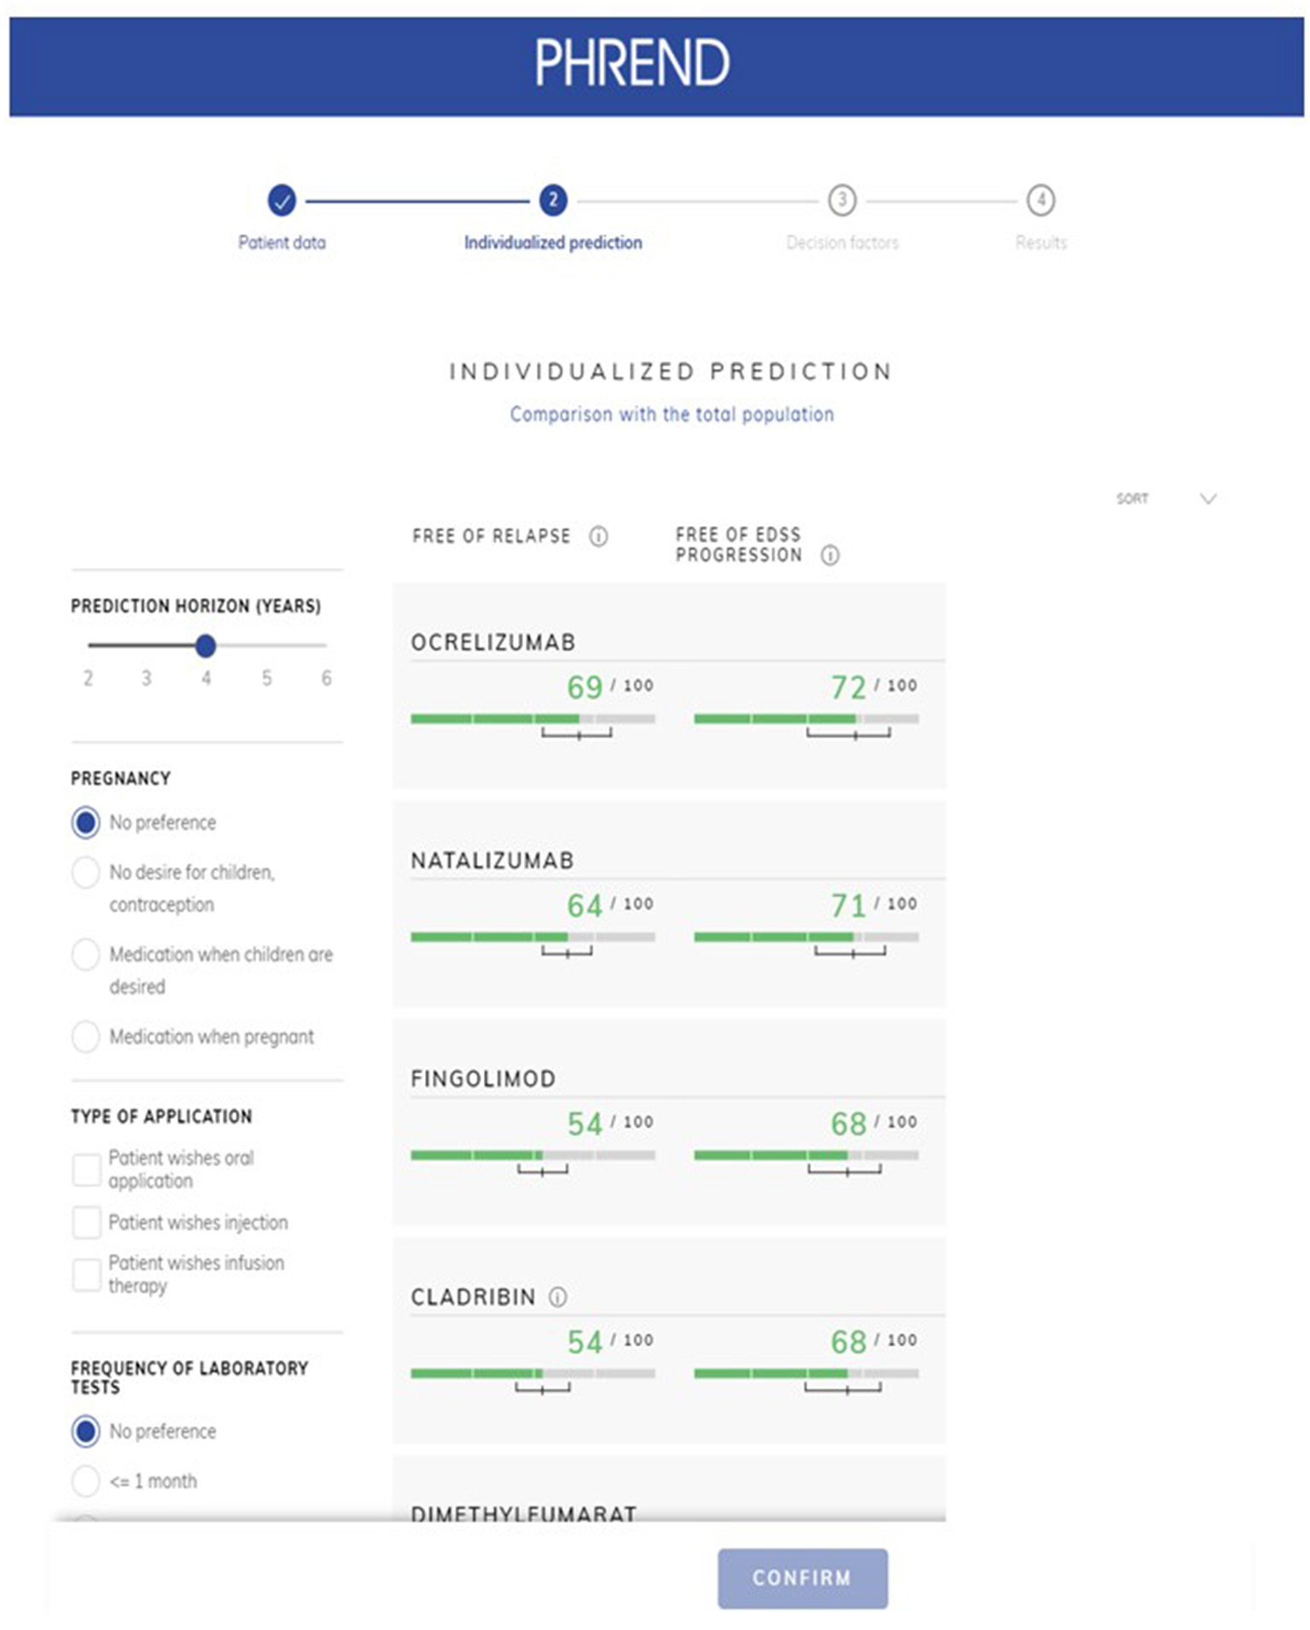Choose Medication when pregnant option
1310x1630 pixels.
[85, 1037]
